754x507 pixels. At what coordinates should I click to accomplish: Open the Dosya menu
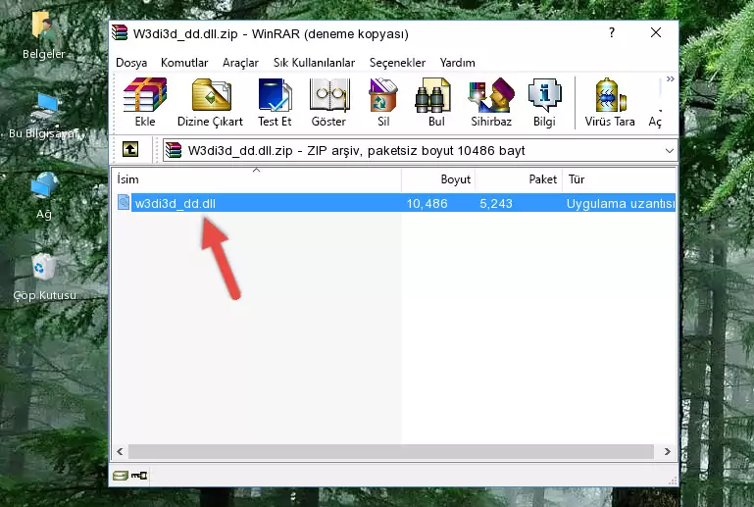coord(131,63)
